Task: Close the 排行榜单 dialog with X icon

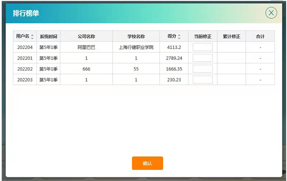Action: pyautogui.click(x=271, y=13)
